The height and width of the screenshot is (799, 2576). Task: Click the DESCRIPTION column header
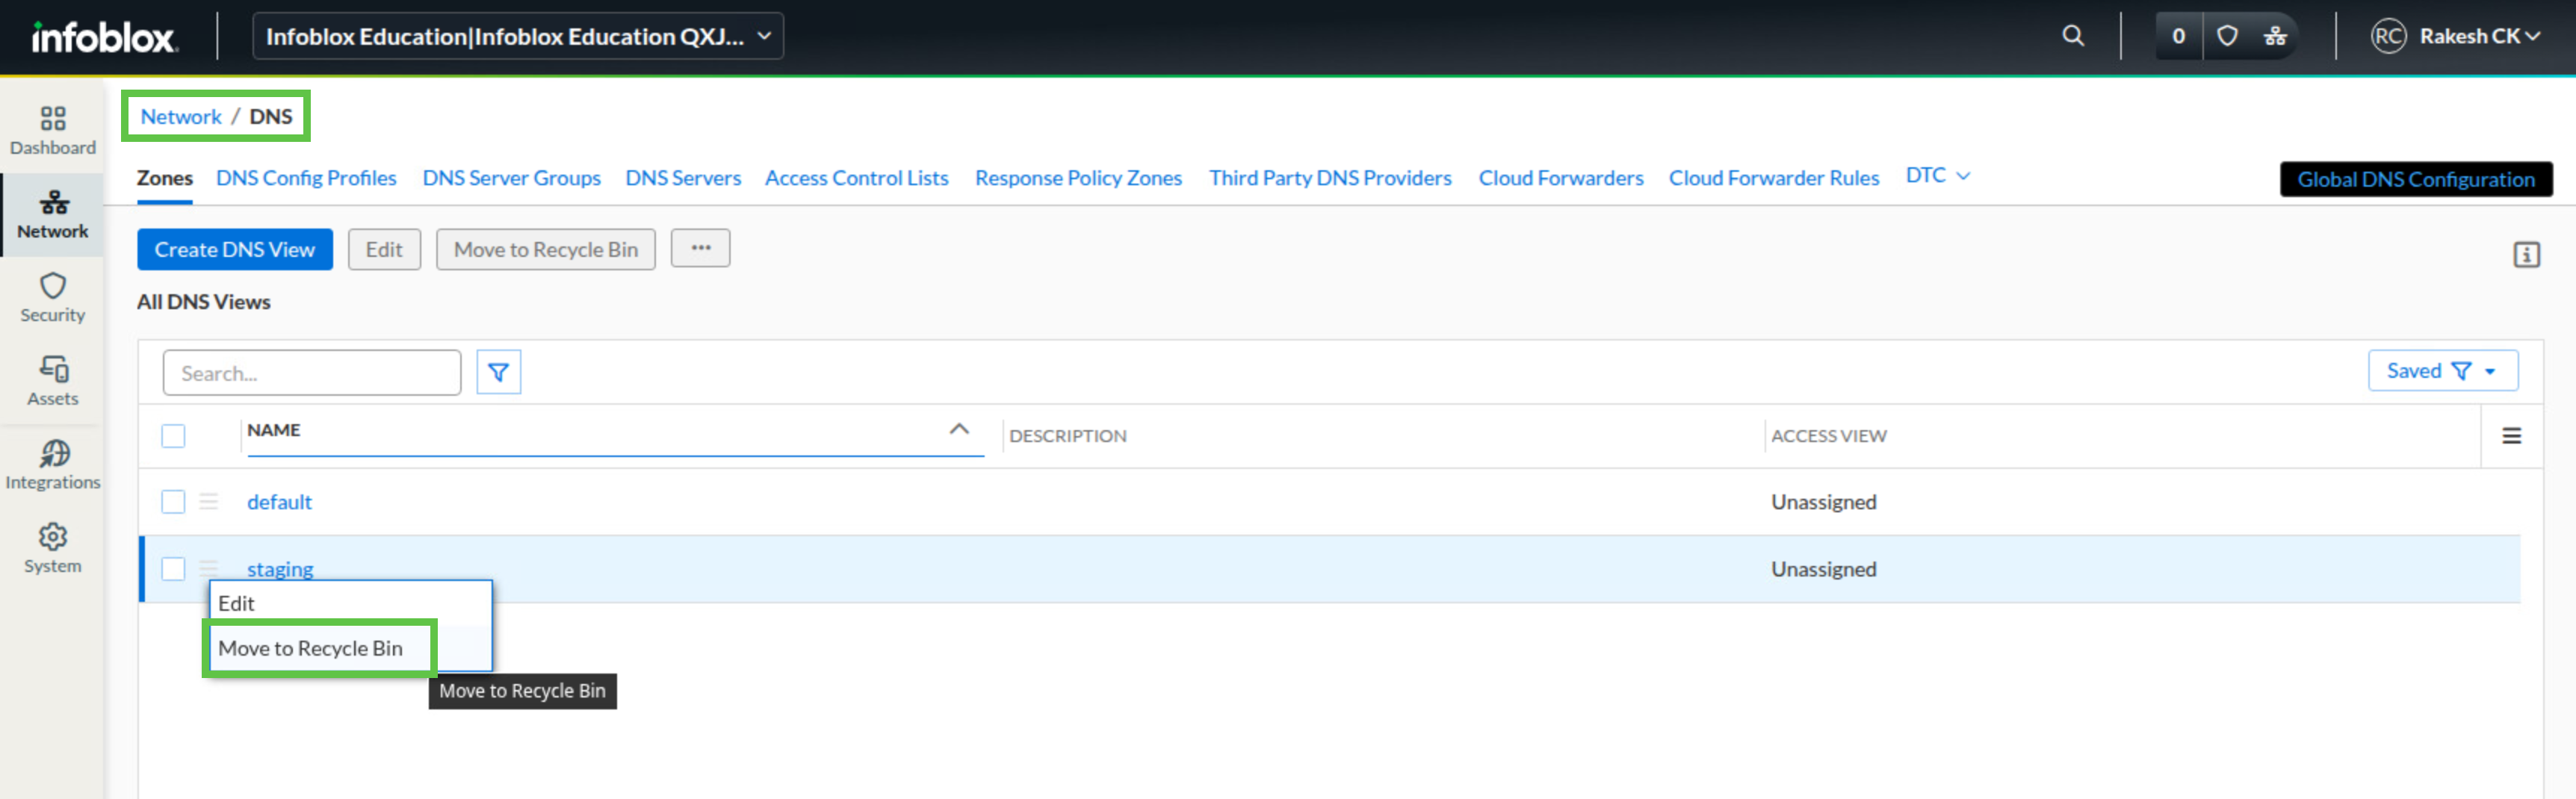tap(1068, 436)
